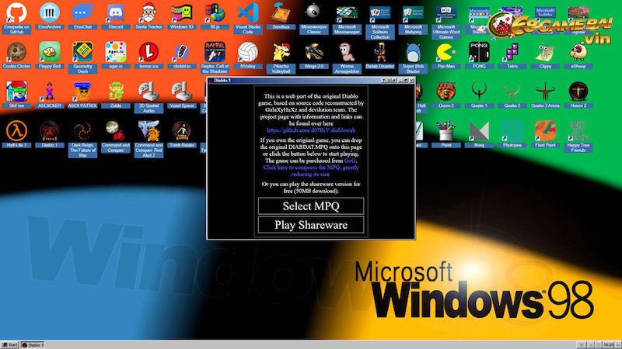Select the Diablo 1 taskbar item
Screen dimensions: 622x349
click(34, 344)
